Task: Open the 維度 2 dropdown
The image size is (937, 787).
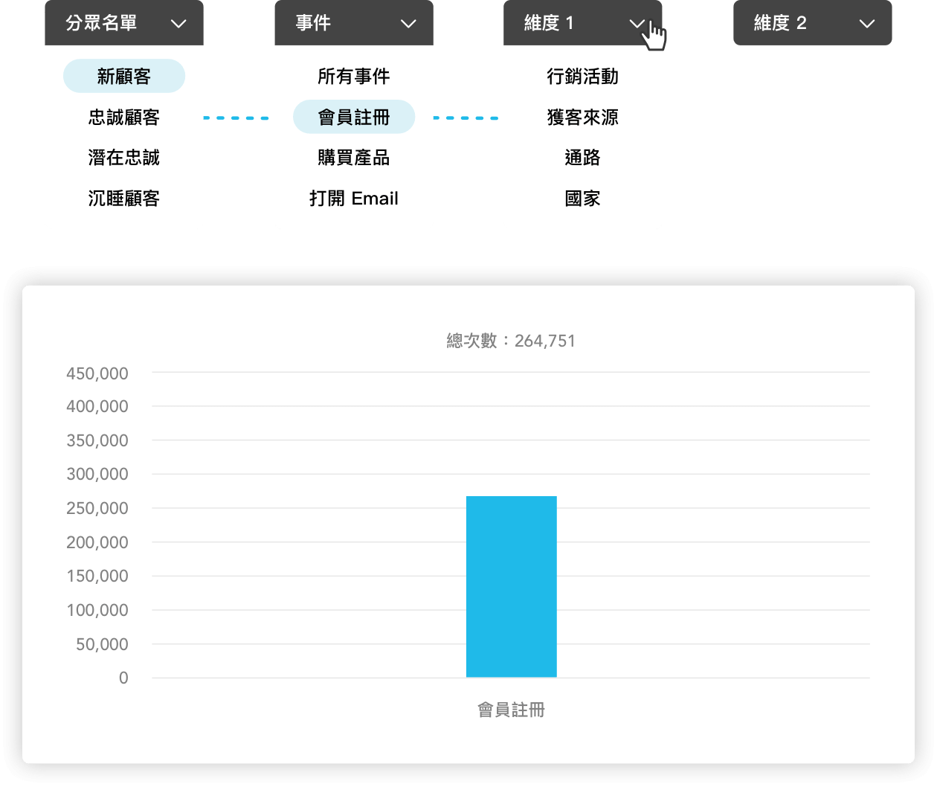Action: point(812,23)
